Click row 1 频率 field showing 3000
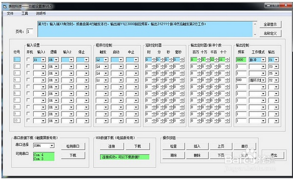The width and height of the screenshot is (293, 179). pyautogui.click(x=241, y=60)
